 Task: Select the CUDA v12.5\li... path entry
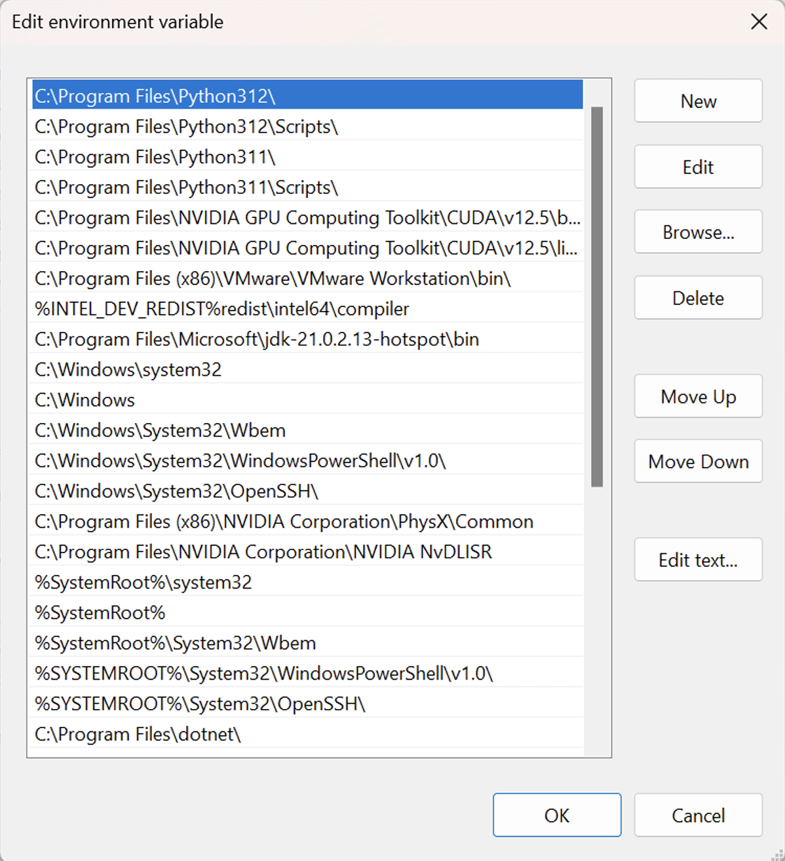pos(307,247)
